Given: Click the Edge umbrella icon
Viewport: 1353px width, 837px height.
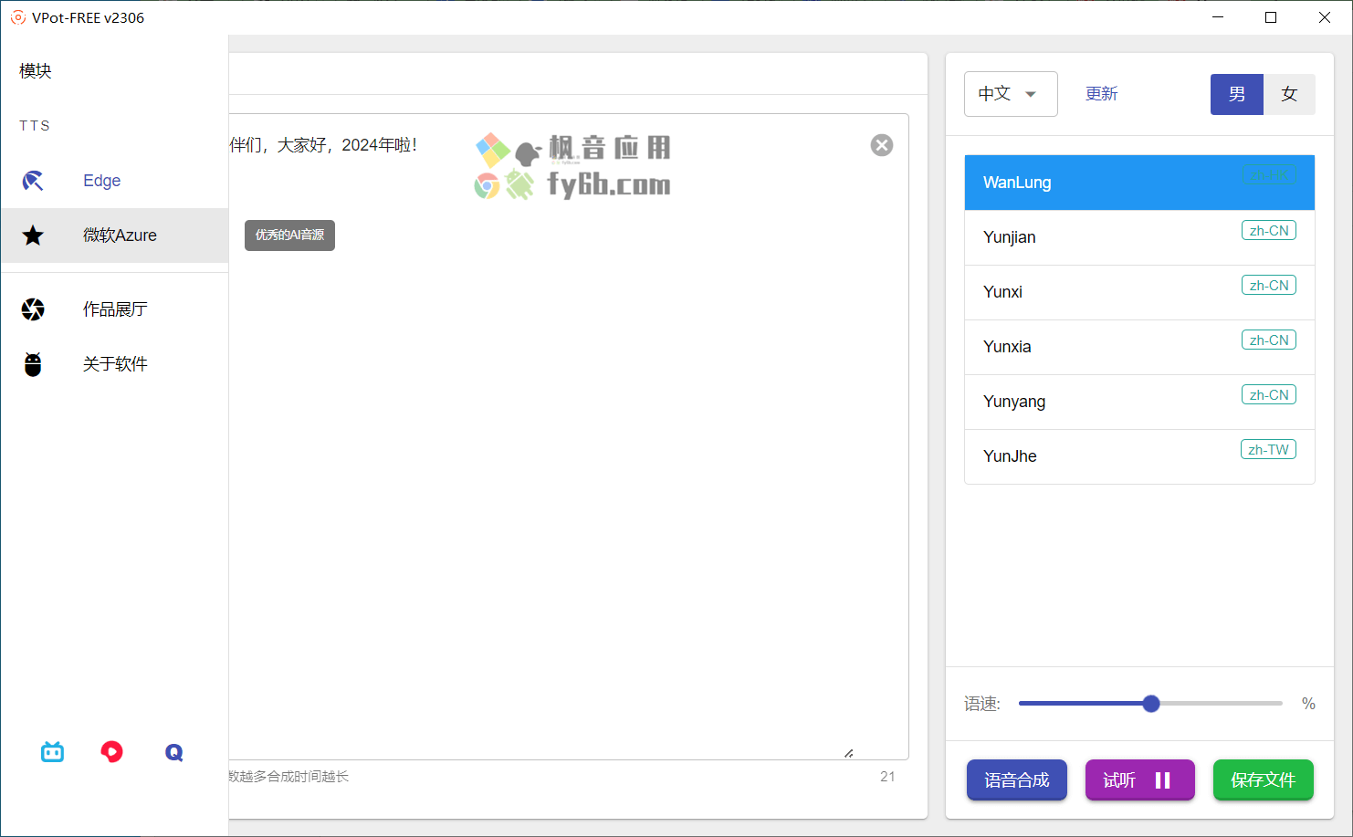Looking at the screenshot, I should pos(33,181).
